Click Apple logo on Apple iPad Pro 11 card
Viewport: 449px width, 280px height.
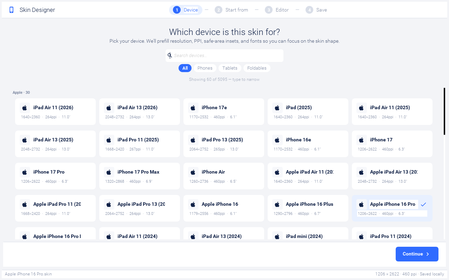[x=25, y=204]
